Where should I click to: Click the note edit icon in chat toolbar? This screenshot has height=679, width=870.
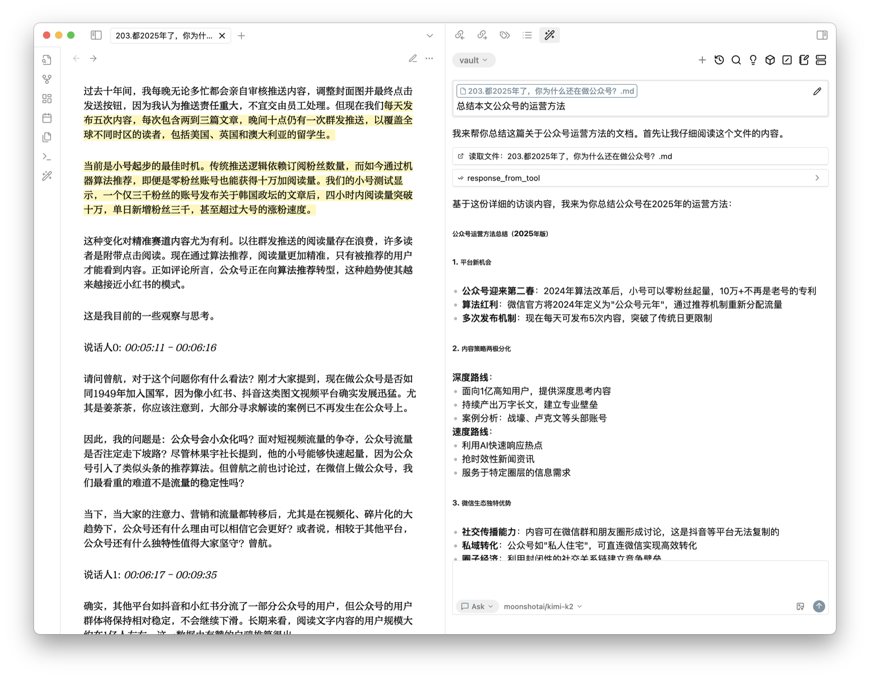pos(804,60)
